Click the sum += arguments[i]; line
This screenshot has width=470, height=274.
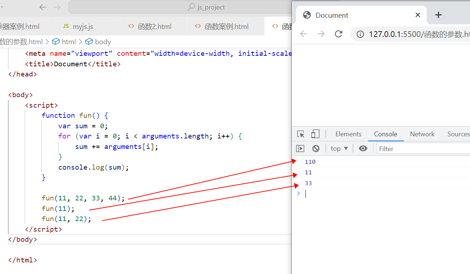point(117,147)
